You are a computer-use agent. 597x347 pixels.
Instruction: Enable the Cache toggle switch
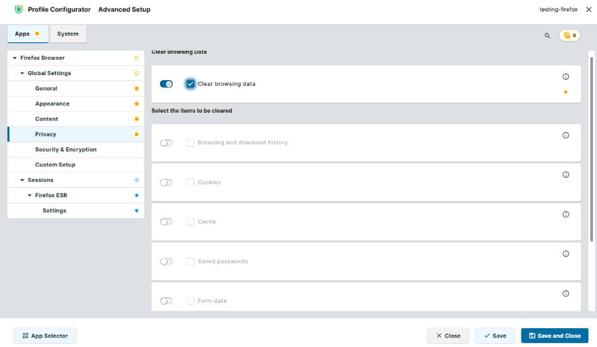point(166,221)
